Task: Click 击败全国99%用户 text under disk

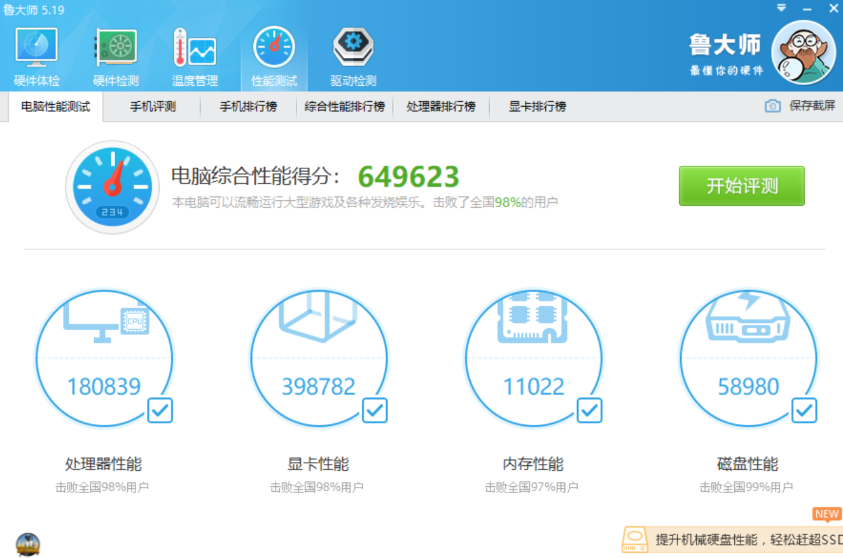Action: [x=746, y=487]
